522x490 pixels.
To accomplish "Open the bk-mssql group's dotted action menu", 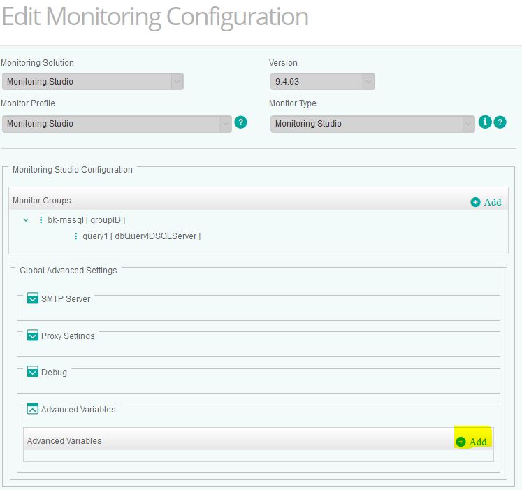I will 41,220.
